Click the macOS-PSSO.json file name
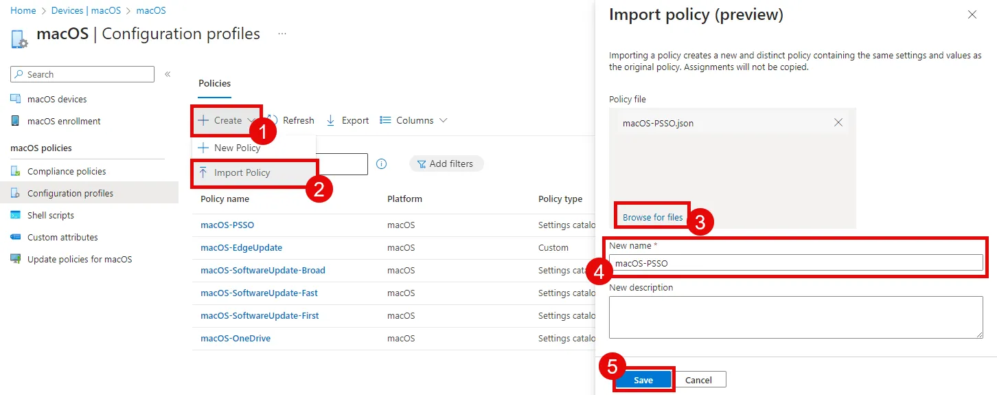Image resolution: width=997 pixels, height=395 pixels. [x=658, y=123]
